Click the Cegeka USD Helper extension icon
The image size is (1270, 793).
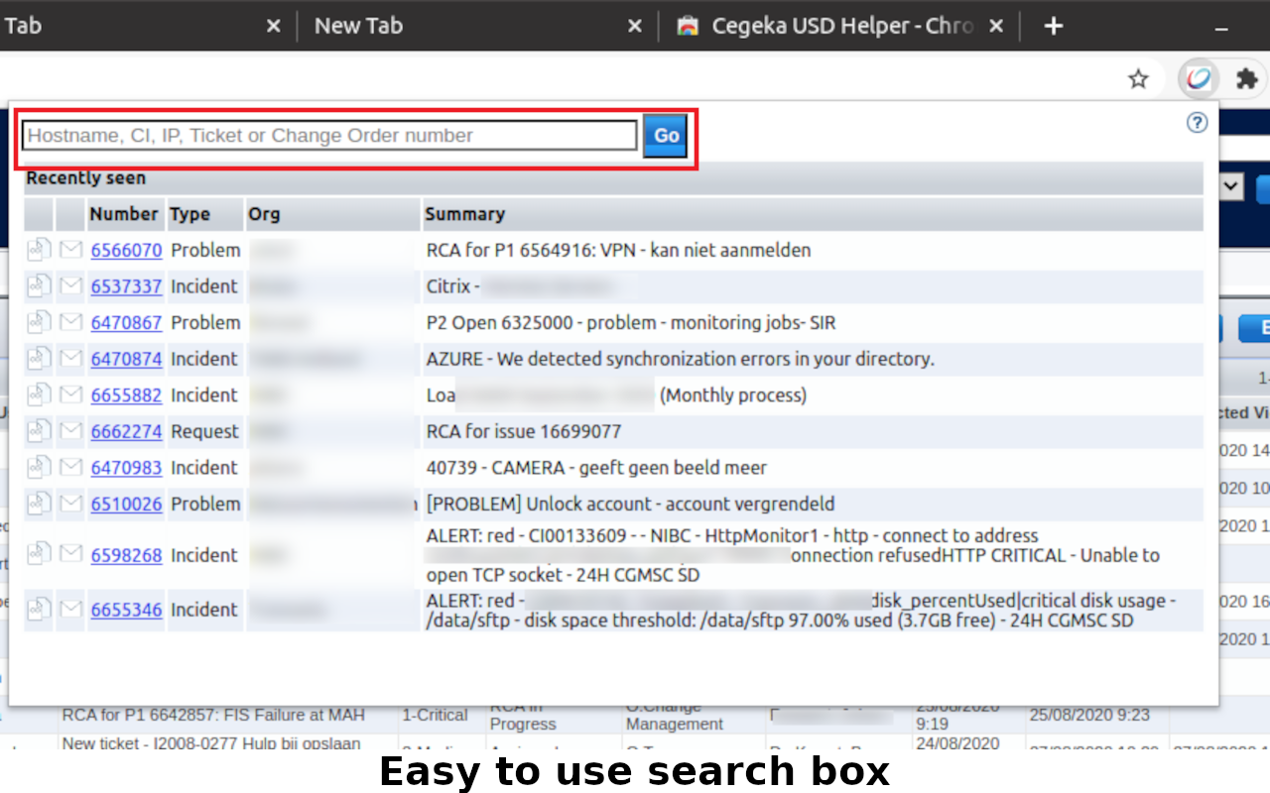1200,79
